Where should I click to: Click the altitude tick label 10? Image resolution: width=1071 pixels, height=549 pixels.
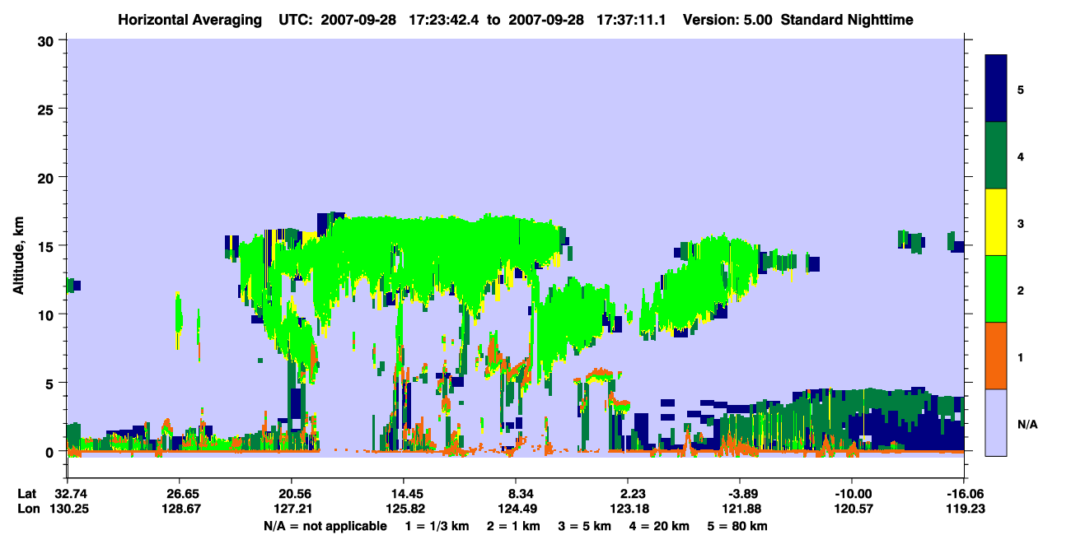[46, 314]
